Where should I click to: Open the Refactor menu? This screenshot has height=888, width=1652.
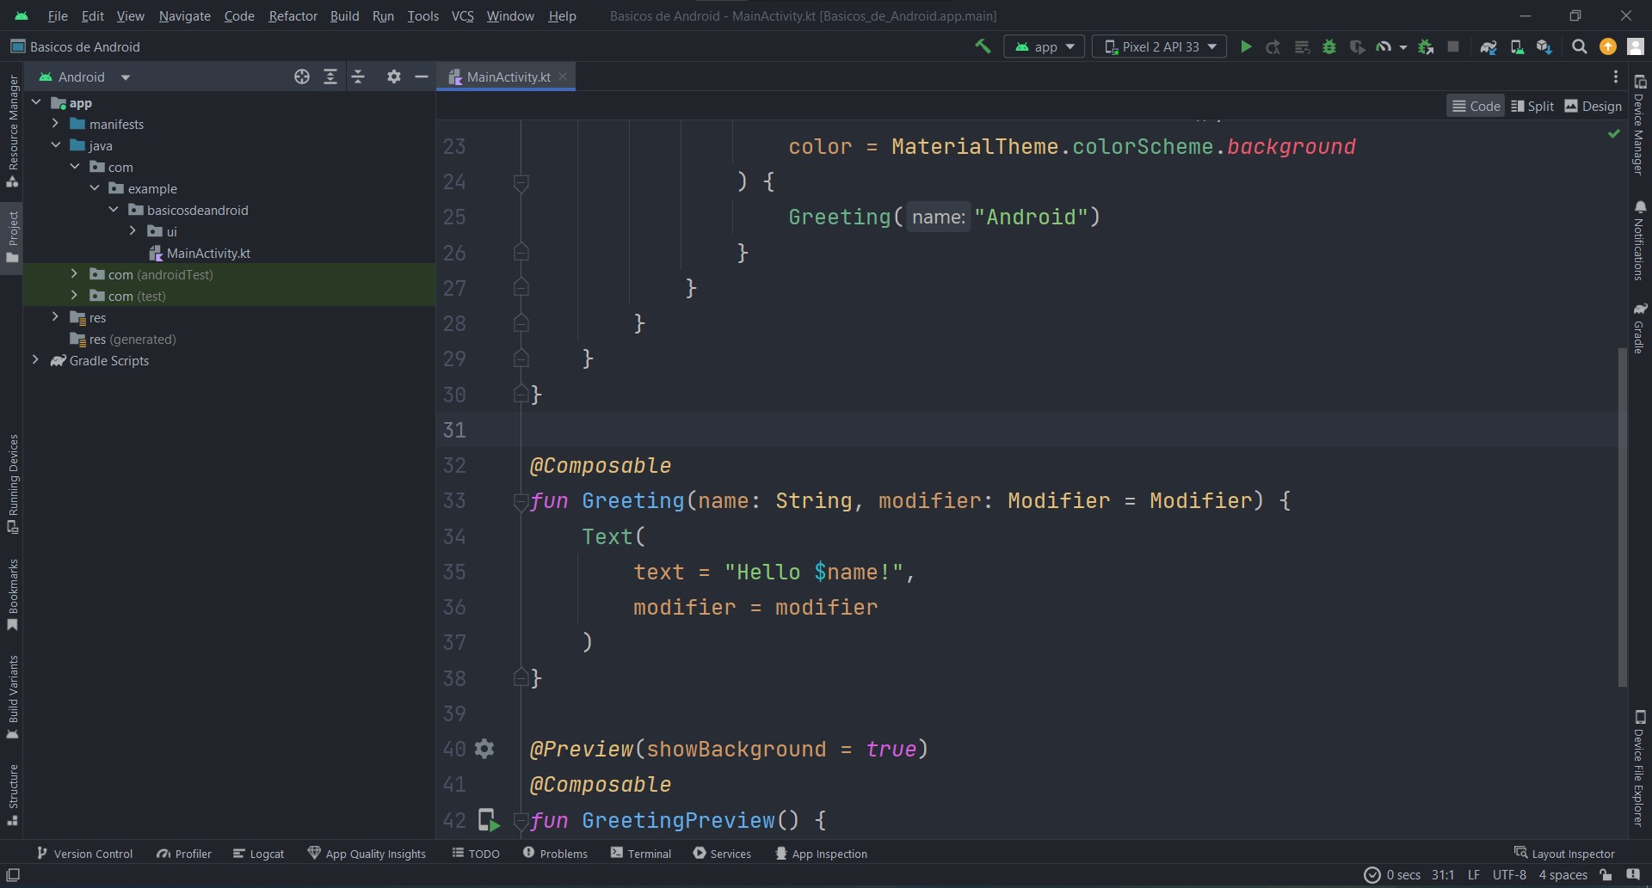(x=293, y=15)
